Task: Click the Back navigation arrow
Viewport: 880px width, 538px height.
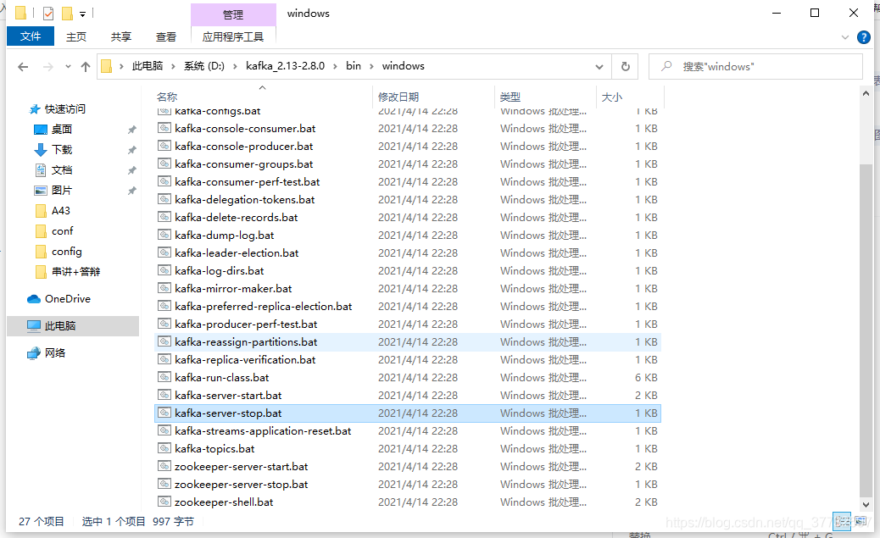Action: (x=23, y=67)
